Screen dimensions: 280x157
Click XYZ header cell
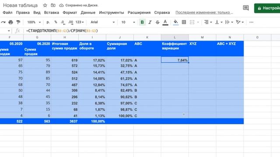(x=202, y=48)
